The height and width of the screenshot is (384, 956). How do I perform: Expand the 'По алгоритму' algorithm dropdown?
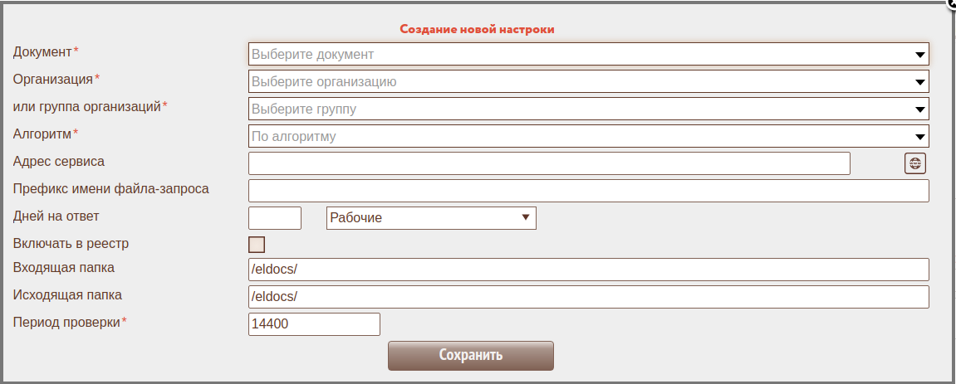coord(588,137)
